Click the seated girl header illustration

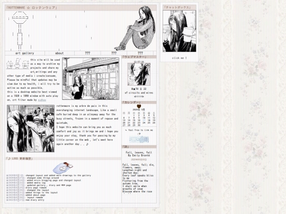[136, 28]
